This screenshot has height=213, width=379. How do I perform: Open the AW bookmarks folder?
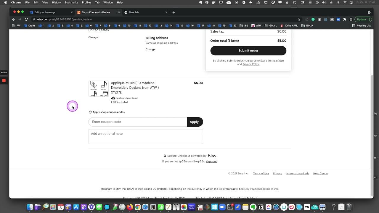pos(16,26)
